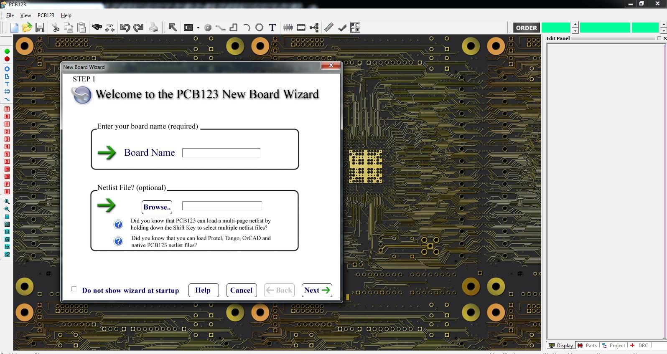Toggle inner layer 2 sidebar button
The height and width of the screenshot is (354, 667).
point(7,131)
